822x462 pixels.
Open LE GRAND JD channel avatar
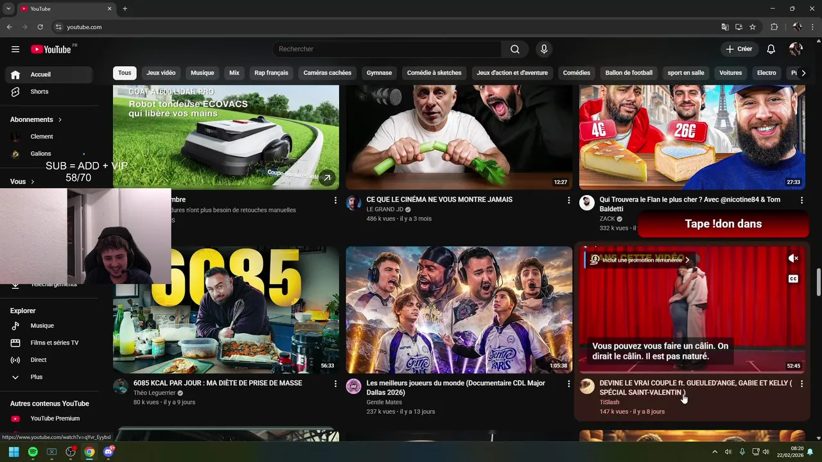click(x=354, y=203)
